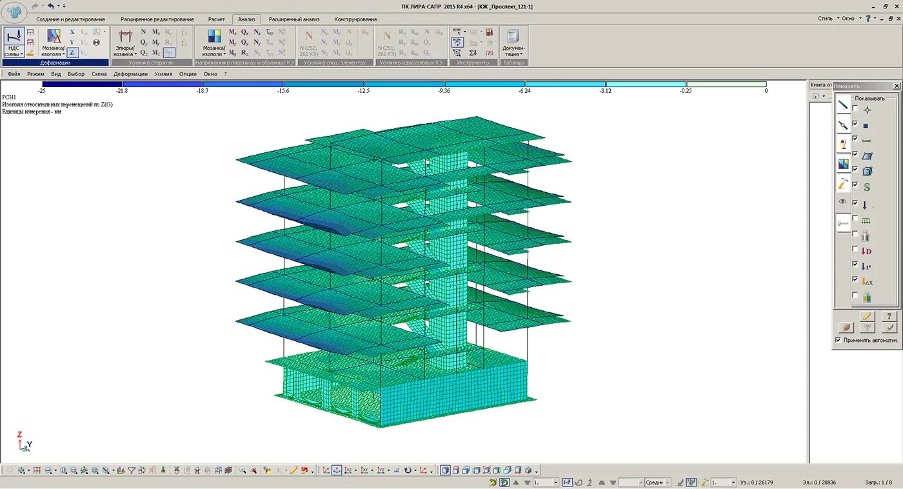Click help question mark in Показать panel
903x489 pixels.
[889, 316]
